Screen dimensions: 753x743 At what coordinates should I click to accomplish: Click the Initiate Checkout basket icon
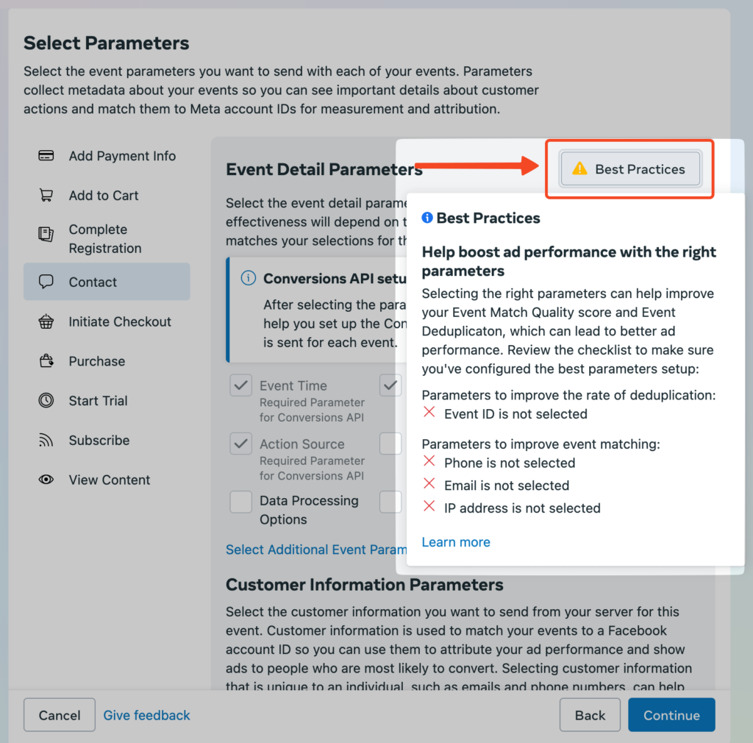46,321
